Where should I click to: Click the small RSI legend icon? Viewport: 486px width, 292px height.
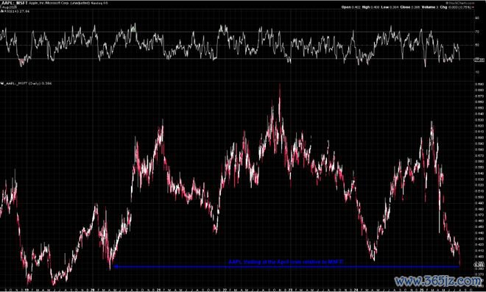pos(2,11)
